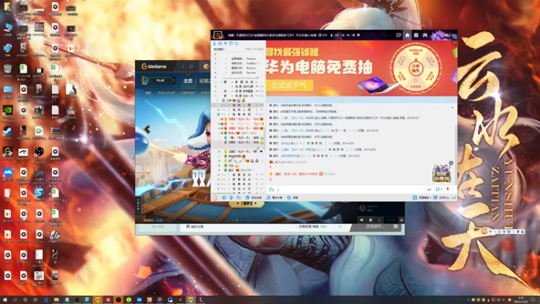Viewport: 540px width, 304px height.
Task: Switch to the '主页' tab in WeGame
Action: click(188, 80)
